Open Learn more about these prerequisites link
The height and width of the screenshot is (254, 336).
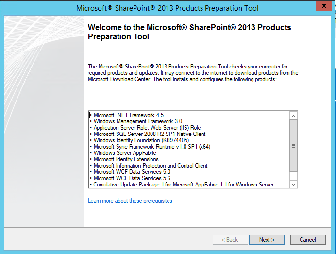coord(130,201)
